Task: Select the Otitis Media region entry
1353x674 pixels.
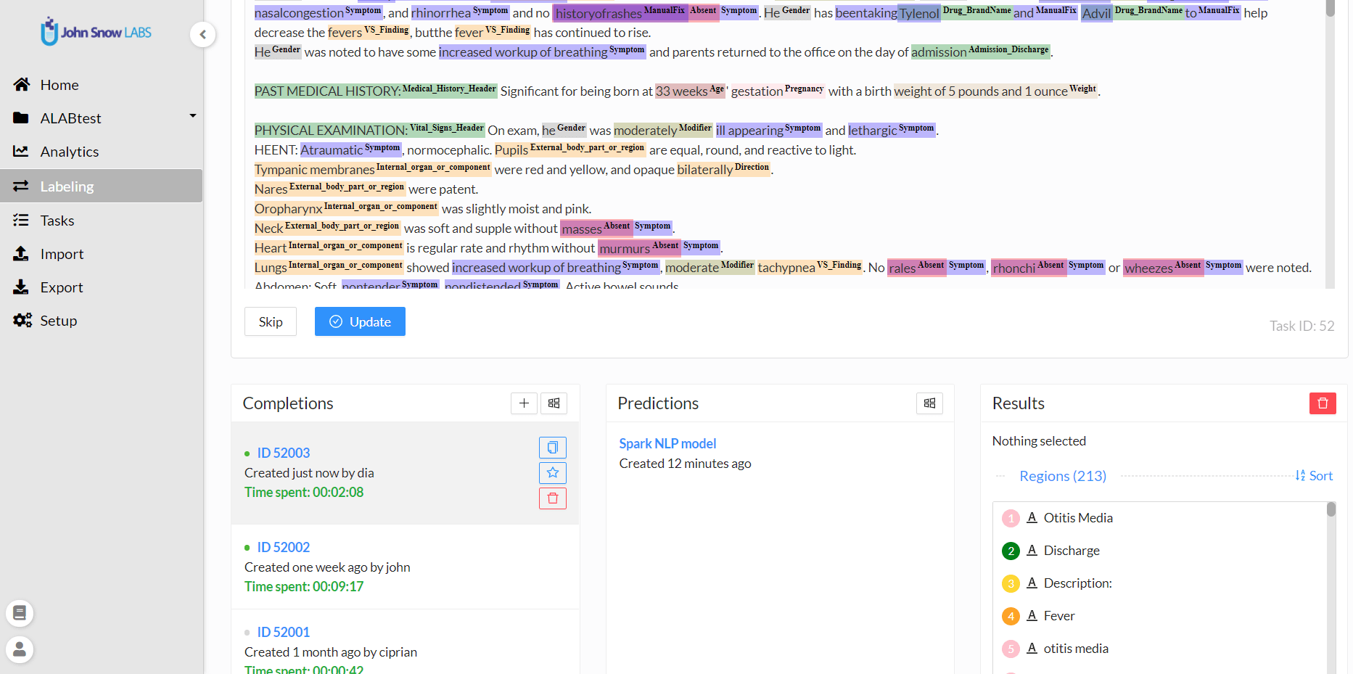Action: click(x=1077, y=518)
